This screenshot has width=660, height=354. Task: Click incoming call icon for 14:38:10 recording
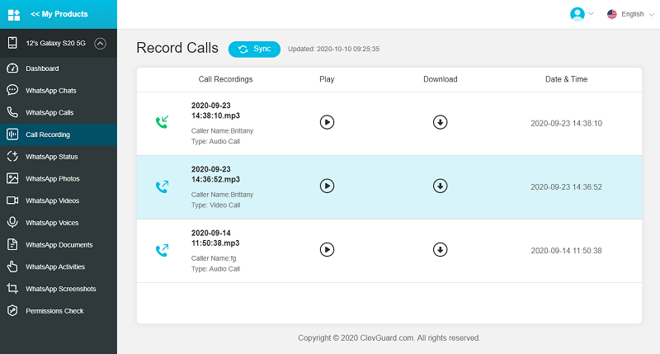[162, 122]
